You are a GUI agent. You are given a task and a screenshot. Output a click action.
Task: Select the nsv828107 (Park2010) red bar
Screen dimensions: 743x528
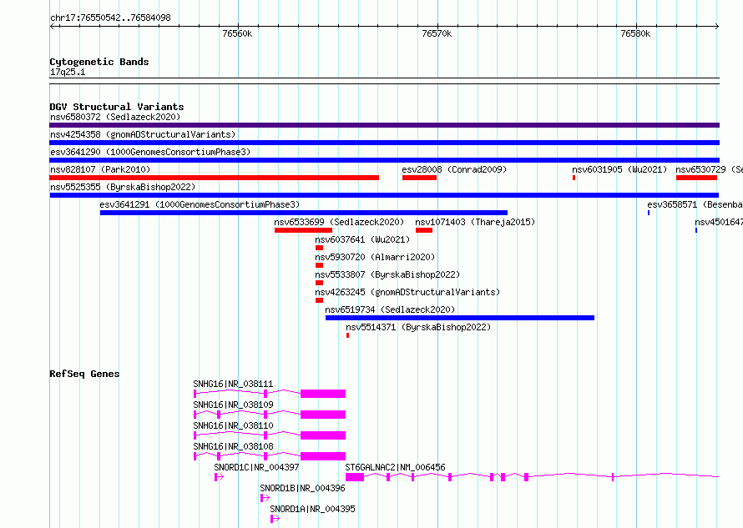point(215,178)
